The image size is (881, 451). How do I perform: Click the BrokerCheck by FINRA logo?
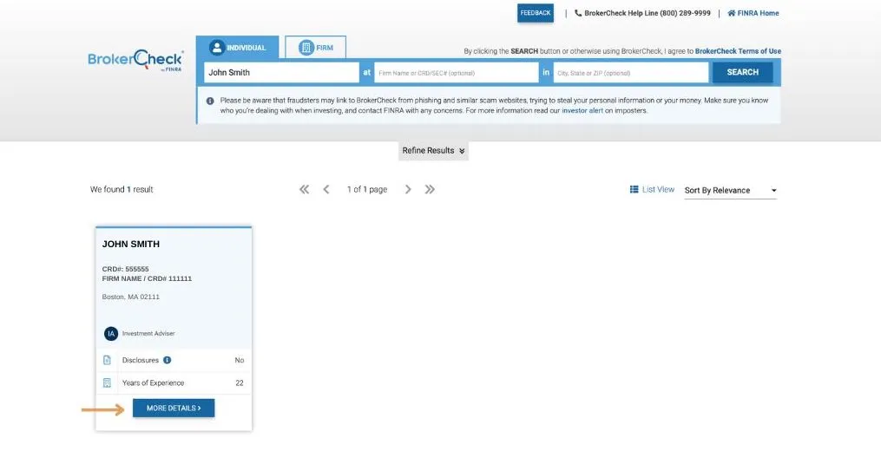[135, 60]
